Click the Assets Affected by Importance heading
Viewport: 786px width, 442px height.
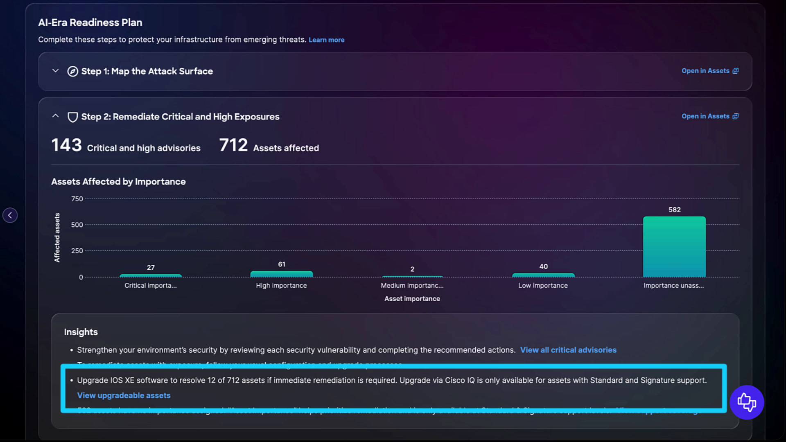click(118, 181)
